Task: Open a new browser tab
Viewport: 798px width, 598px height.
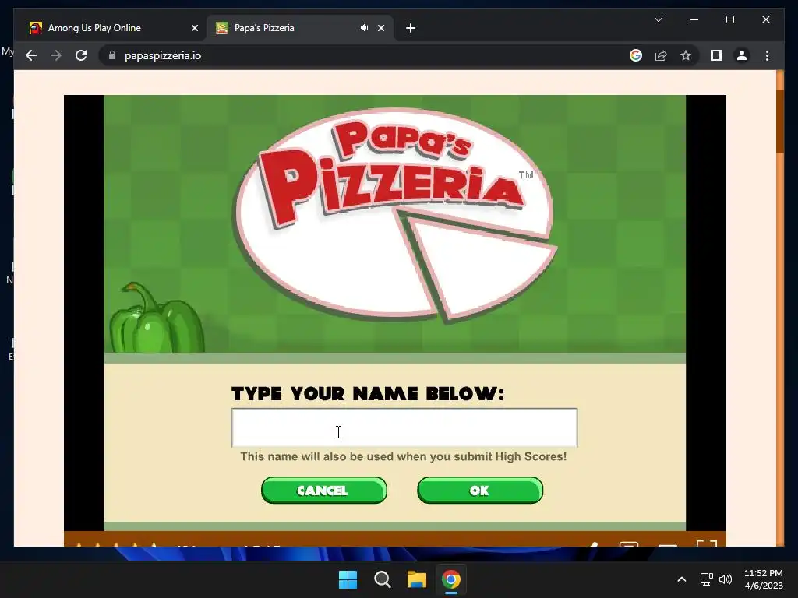Action: [x=411, y=28]
